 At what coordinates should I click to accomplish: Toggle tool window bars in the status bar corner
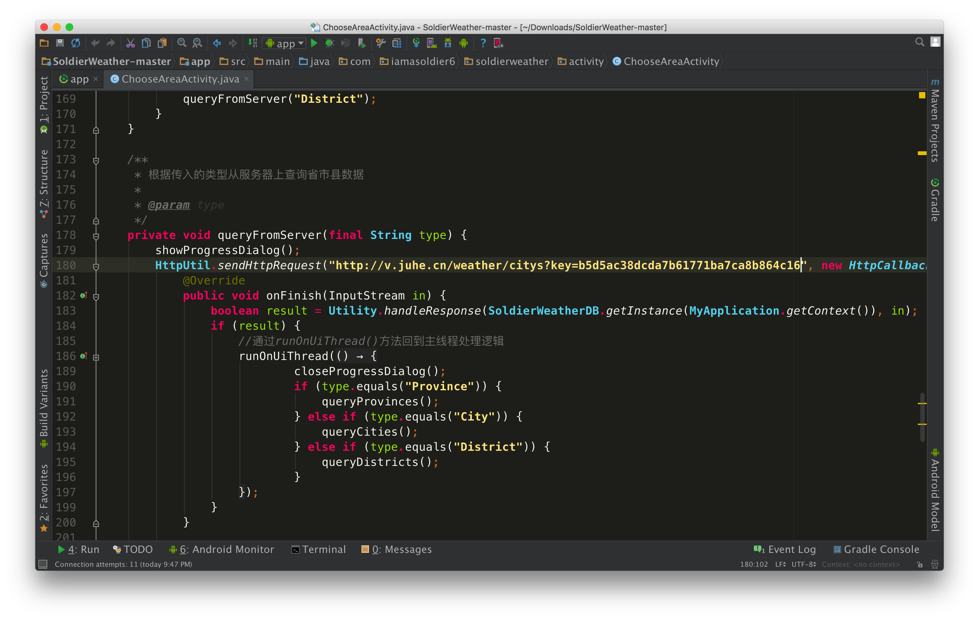coord(43,564)
